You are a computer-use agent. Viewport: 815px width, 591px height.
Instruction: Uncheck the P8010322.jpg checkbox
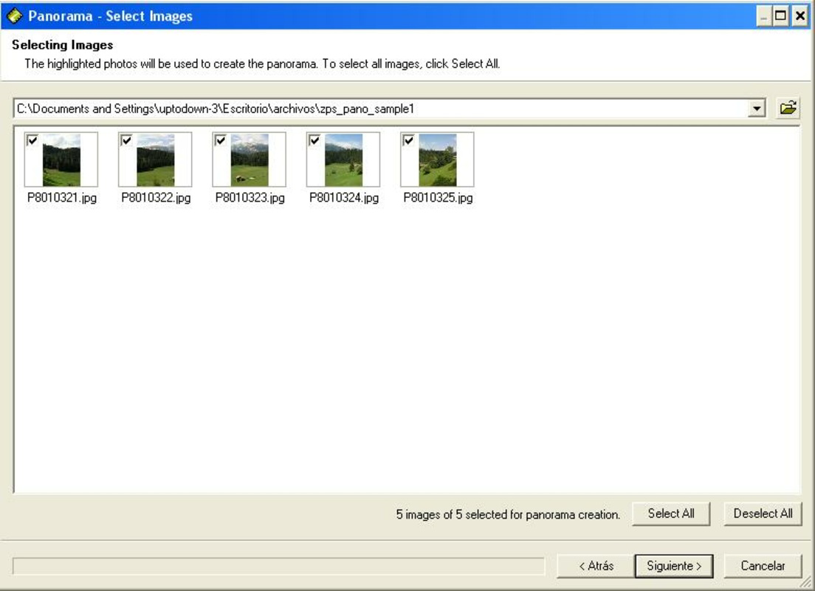coord(126,140)
